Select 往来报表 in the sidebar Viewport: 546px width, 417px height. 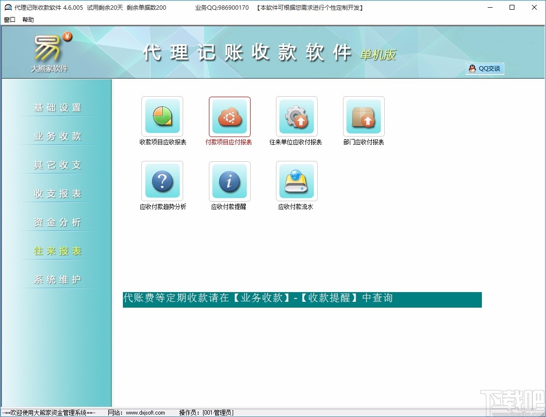57,251
